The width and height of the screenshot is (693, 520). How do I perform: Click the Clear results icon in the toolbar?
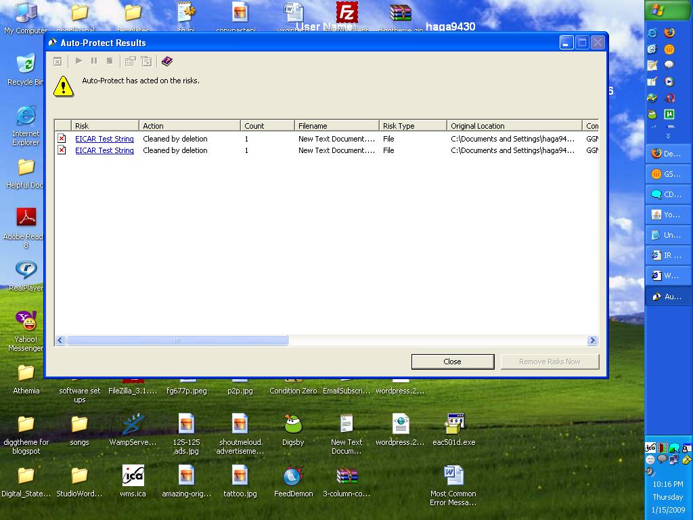pos(58,61)
